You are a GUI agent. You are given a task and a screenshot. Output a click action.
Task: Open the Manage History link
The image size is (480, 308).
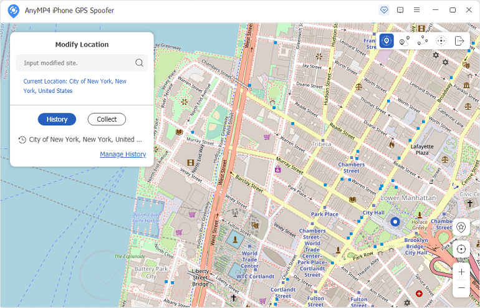[123, 154]
